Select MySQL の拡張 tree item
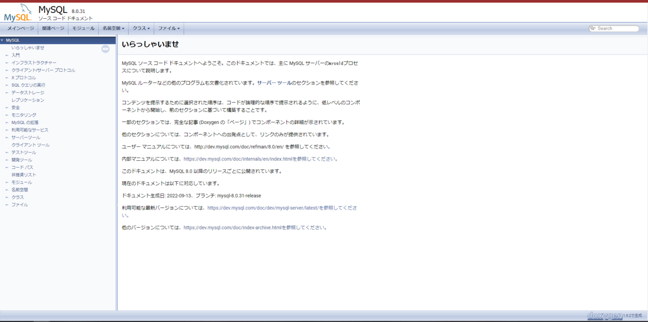 tap(25, 122)
